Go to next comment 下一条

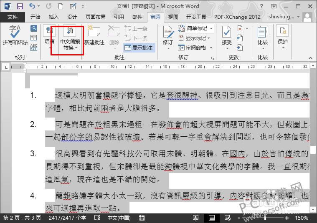pyautogui.click(x=136, y=38)
